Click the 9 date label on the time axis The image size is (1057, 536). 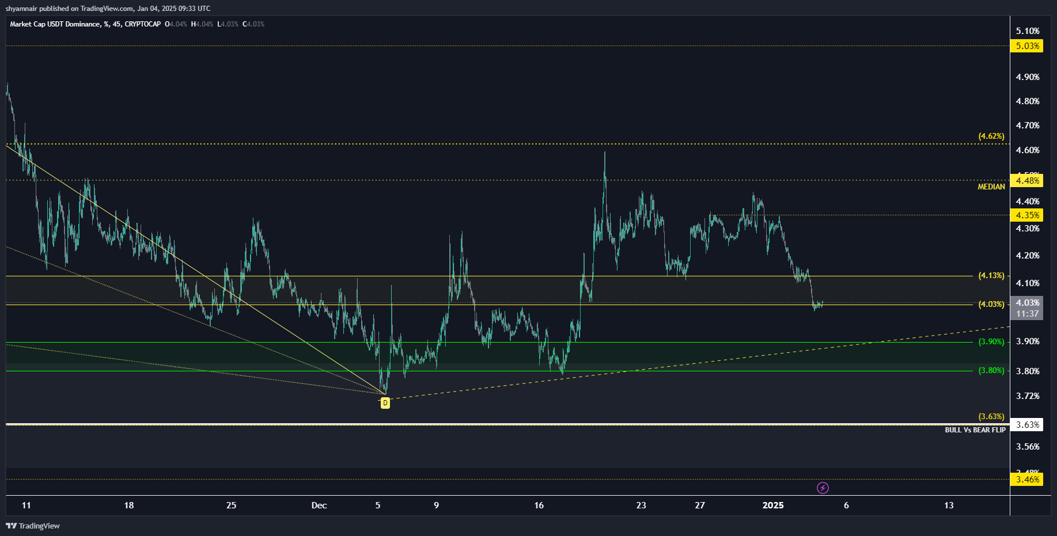[436, 505]
